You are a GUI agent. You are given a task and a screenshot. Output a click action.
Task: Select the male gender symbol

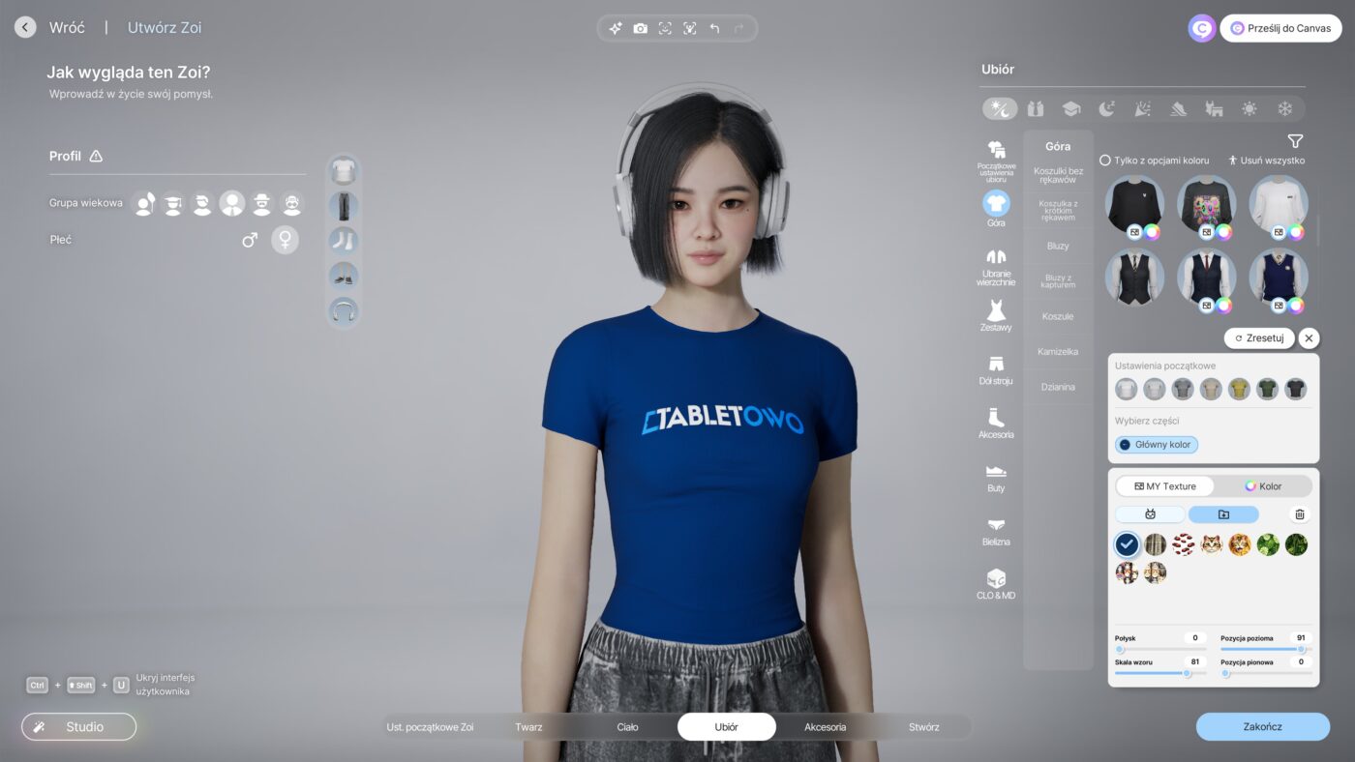[250, 240]
